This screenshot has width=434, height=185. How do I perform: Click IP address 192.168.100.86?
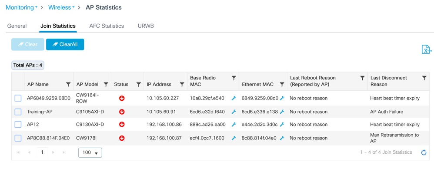click(x=164, y=125)
